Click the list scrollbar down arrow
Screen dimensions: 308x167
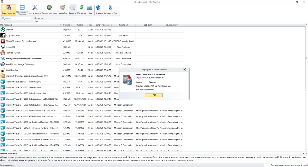[307, 150]
